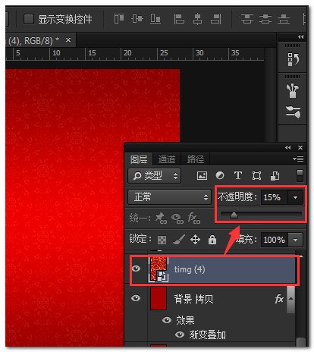314x352 pixels.
Task: Collapse effects arrow on 背景 拷贝 layer
Action: 290,299
